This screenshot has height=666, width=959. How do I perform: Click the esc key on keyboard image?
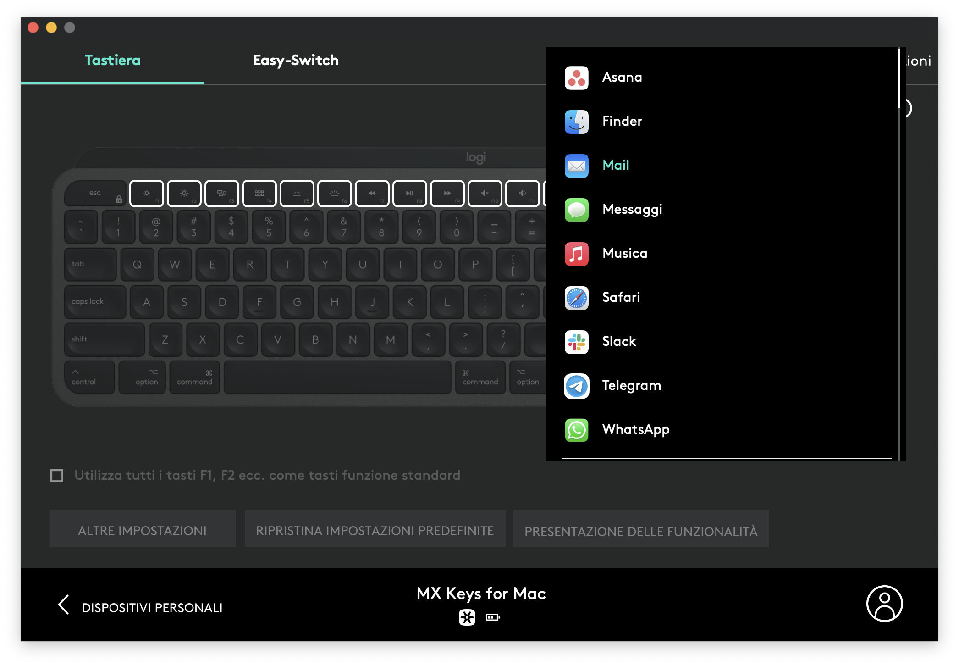click(x=95, y=194)
